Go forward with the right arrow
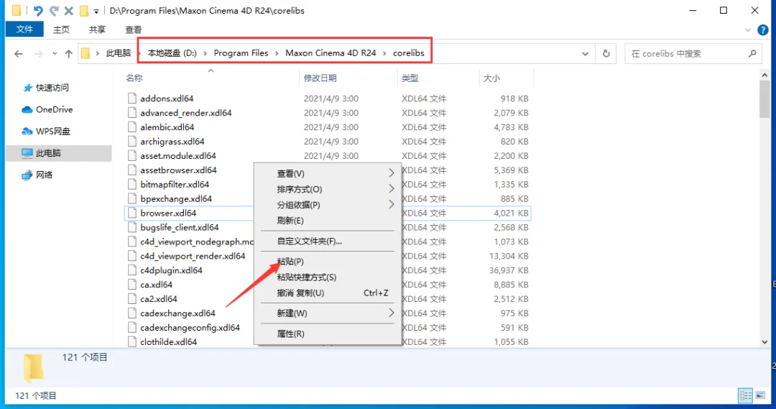Image resolution: width=776 pixels, height=409 pixels. [38, 53]
